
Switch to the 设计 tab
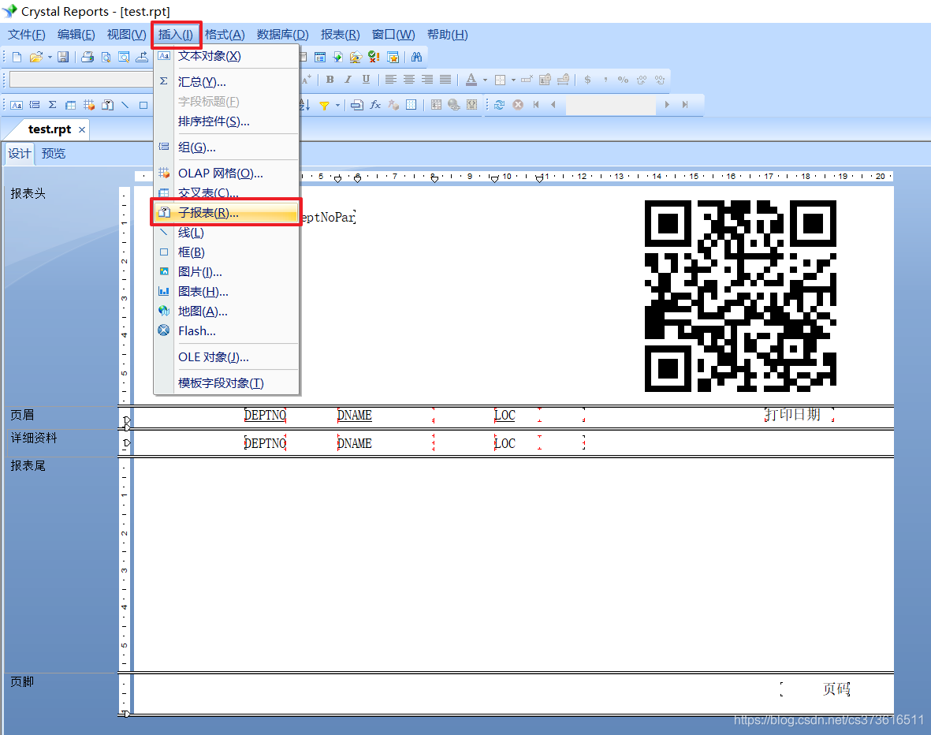[x=20, y=153]
